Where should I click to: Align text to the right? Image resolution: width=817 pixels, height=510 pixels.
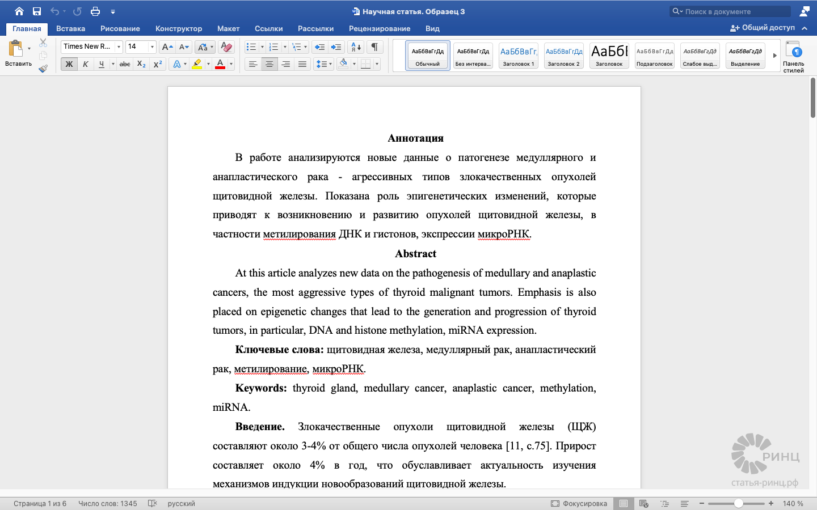[x=286, y=64]
